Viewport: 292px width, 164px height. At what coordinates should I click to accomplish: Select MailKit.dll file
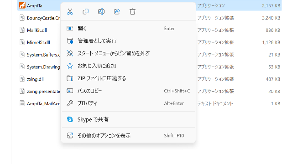(x=37, y=30)
